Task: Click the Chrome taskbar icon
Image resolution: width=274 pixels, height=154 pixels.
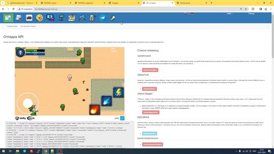Action: coord(46,151)
